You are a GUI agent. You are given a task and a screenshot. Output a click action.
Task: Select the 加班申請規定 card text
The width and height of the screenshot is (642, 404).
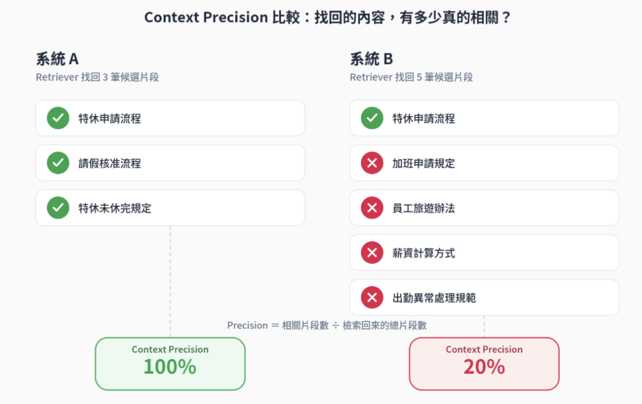[x=424, y=164]
